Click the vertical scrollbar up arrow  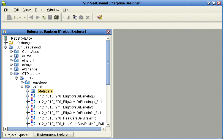(x=108, y=38)
